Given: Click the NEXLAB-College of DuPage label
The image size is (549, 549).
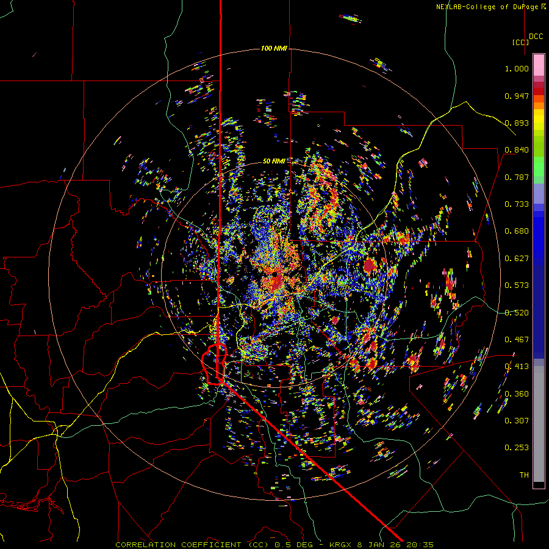Looking at the screenshot, I should (x=490, y=7).
